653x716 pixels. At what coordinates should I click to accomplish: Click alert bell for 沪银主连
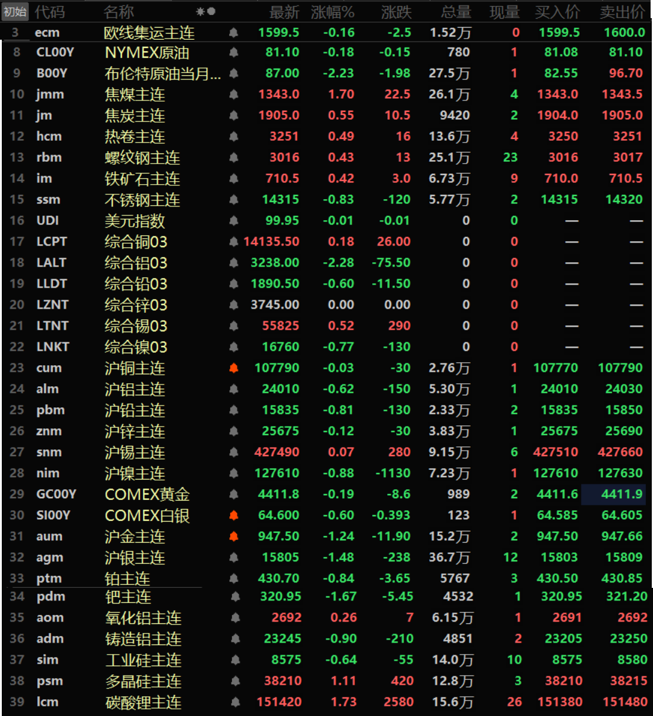coord(234,558)
